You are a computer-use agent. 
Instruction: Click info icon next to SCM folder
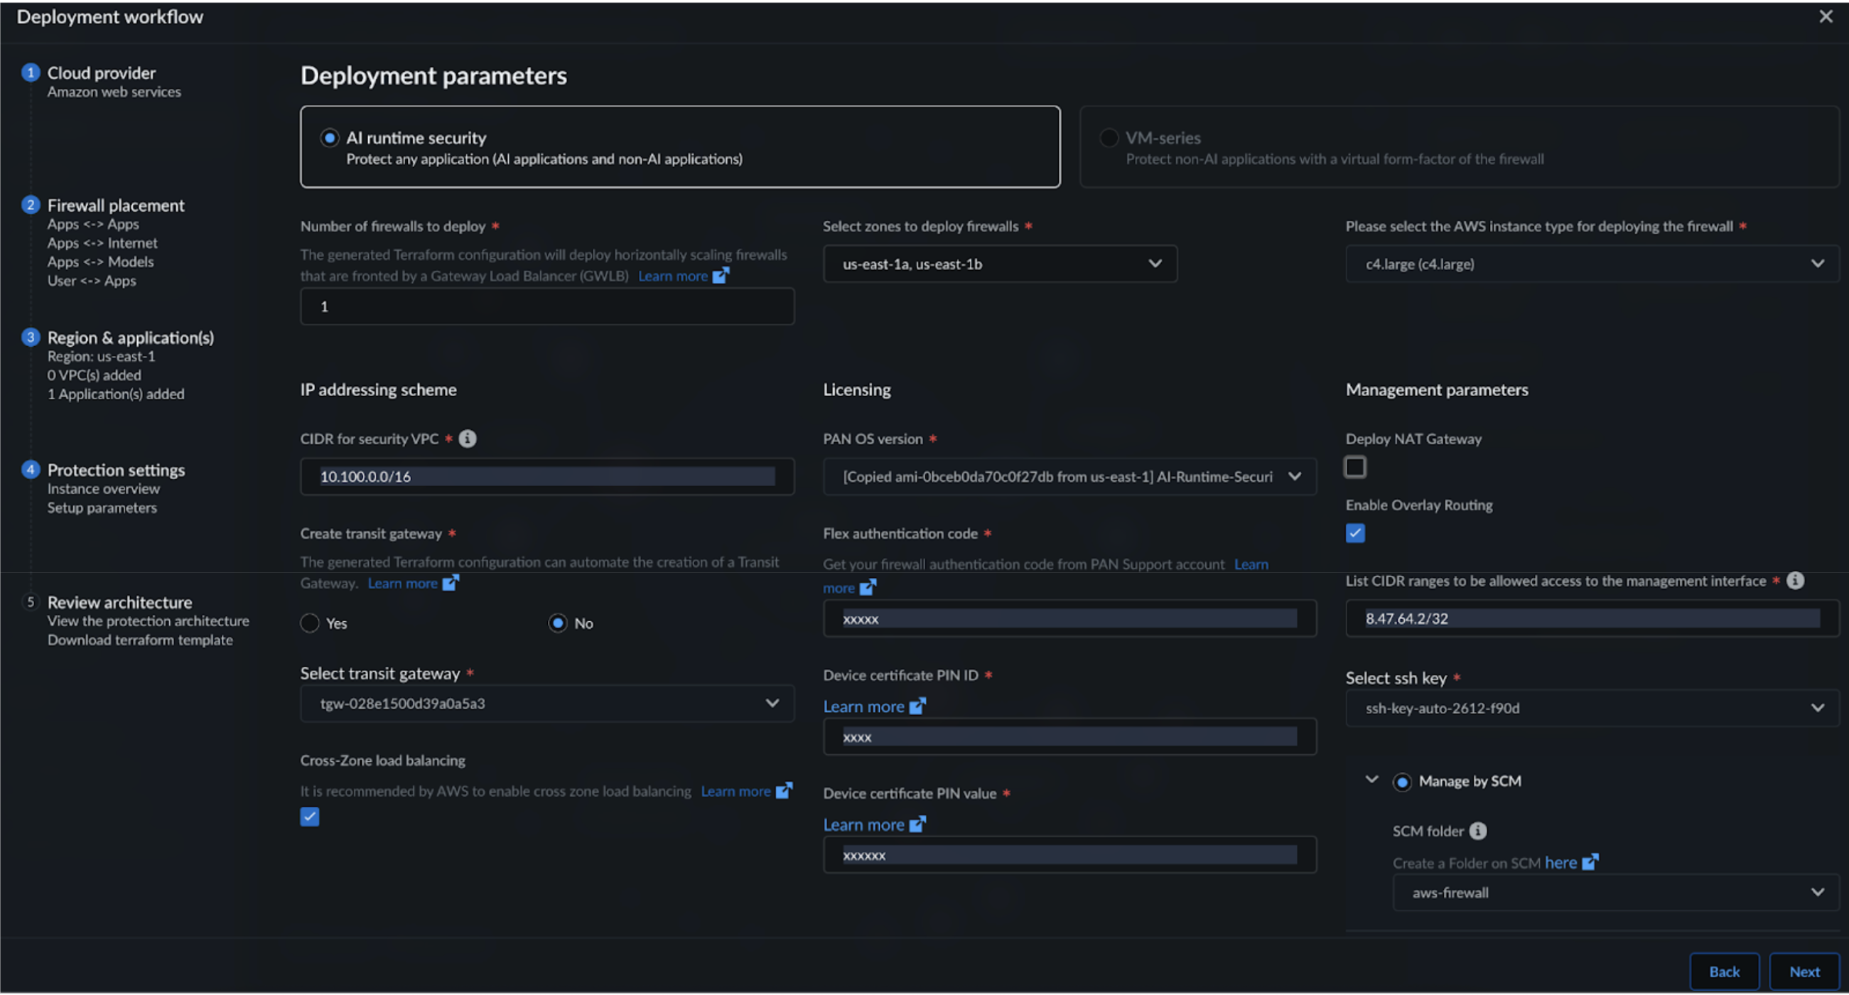[x=1478, y=832]
